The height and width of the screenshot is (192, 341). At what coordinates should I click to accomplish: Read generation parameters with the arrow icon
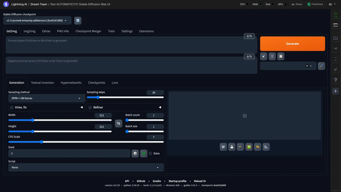tap(263, 56)
